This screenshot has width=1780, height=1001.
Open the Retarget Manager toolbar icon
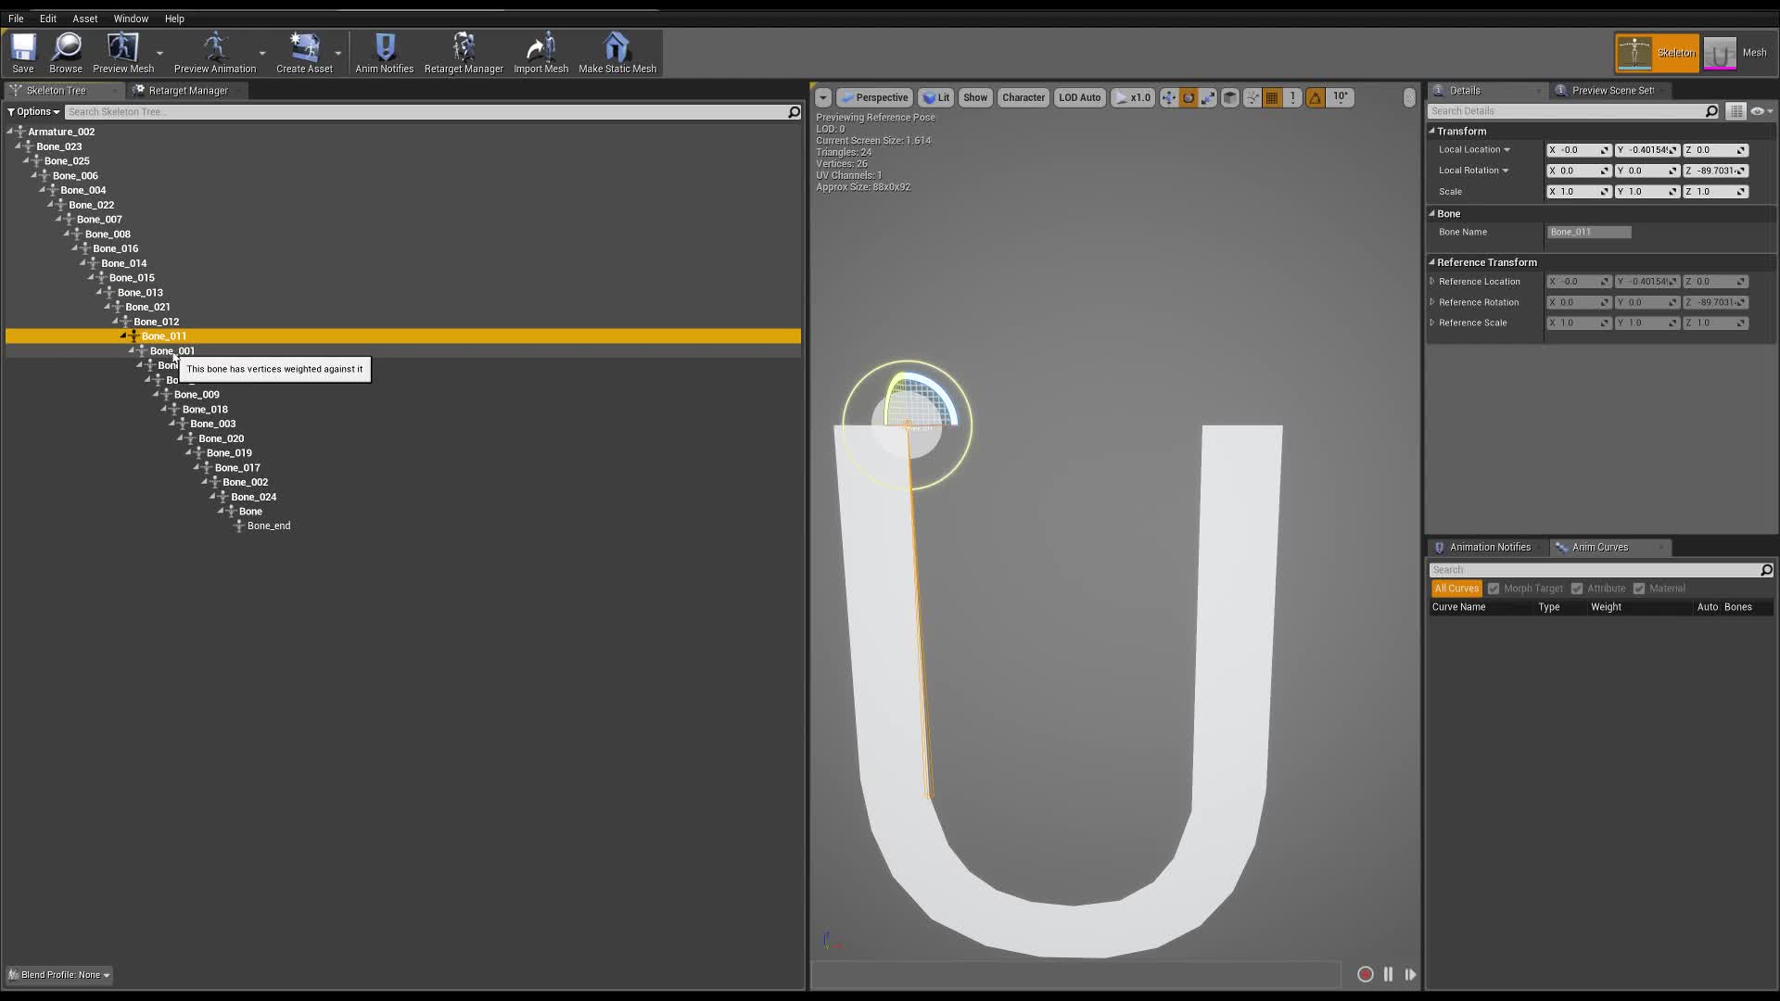click(464, 53)
